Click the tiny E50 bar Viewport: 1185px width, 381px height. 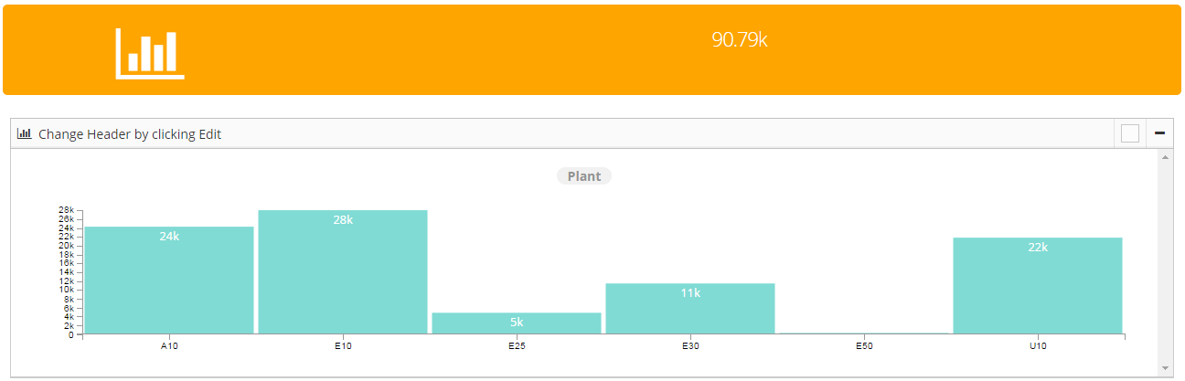(x=864, y=333)
